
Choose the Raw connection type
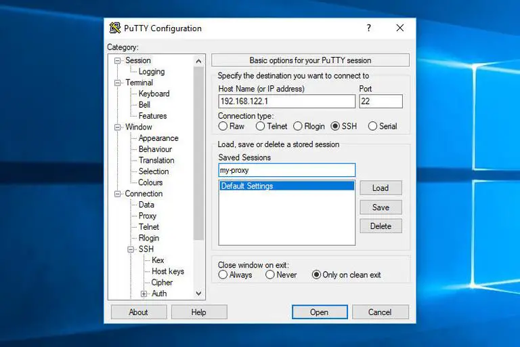pyautogui.click(x=223, y=126)
